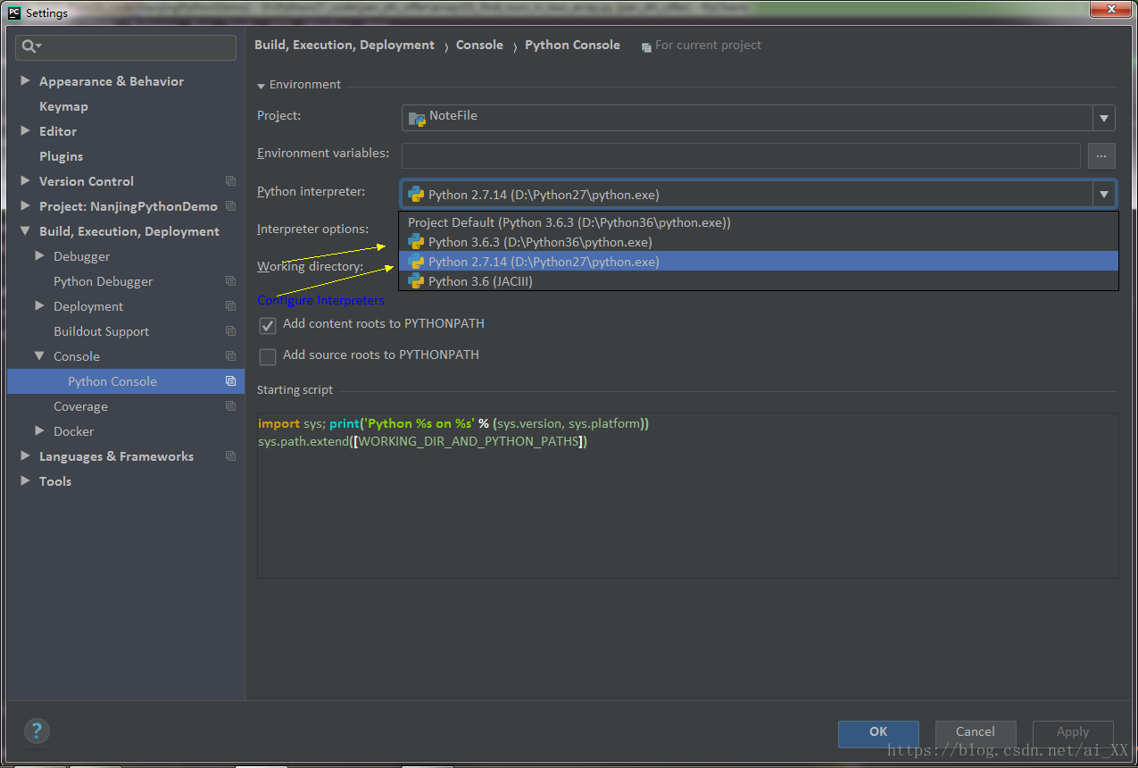This screenshot has width=1138, height=768.
Task: Click Python icon beside Python 3.6 (JACIII)
Action: [x=416, y=281]
